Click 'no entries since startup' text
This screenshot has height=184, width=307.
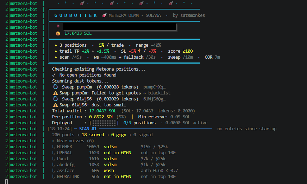[247, 129]
